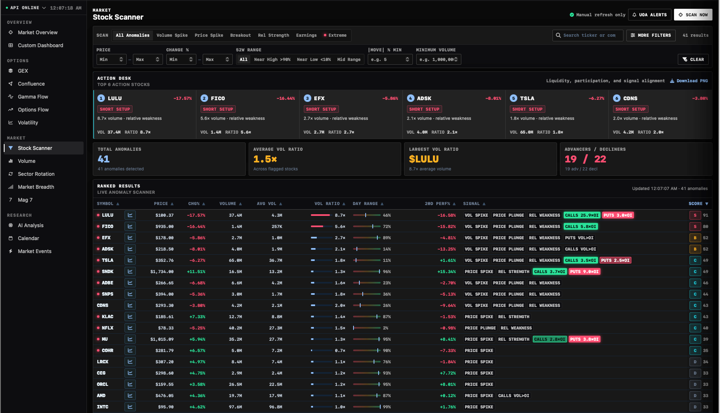Switch to Volume Spike scan tab

[x=172, y=35]
